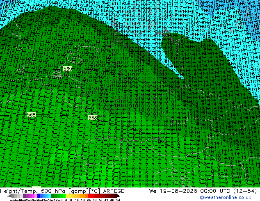
Task: Click the cyan -18 legend swatch
Action: [x=50, y=196]
